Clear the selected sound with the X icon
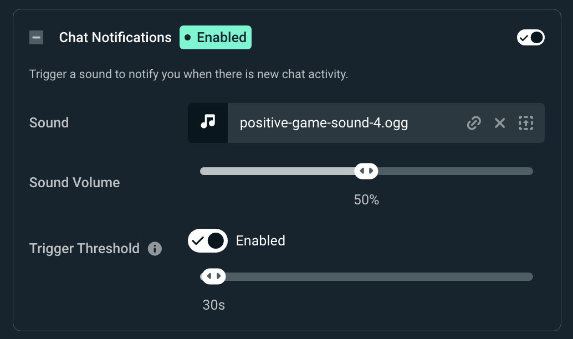Viewport: 573px width, 339px height. [499, 123]
